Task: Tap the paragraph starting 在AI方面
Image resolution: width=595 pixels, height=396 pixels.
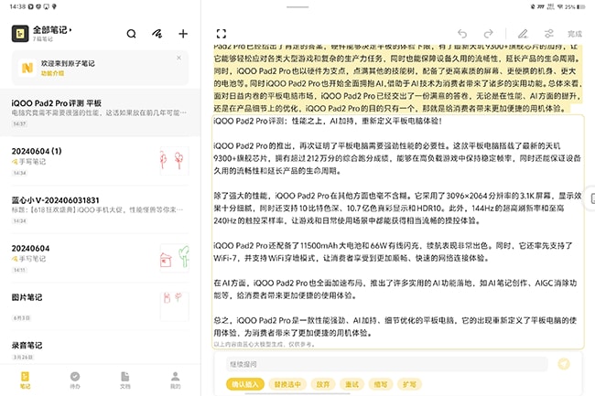Action: pyautogui.click(x=395, y=289)
